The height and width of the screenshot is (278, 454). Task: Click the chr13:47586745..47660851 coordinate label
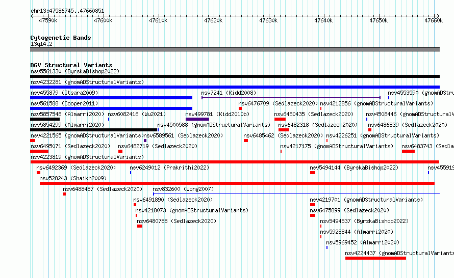coord(67,11)
